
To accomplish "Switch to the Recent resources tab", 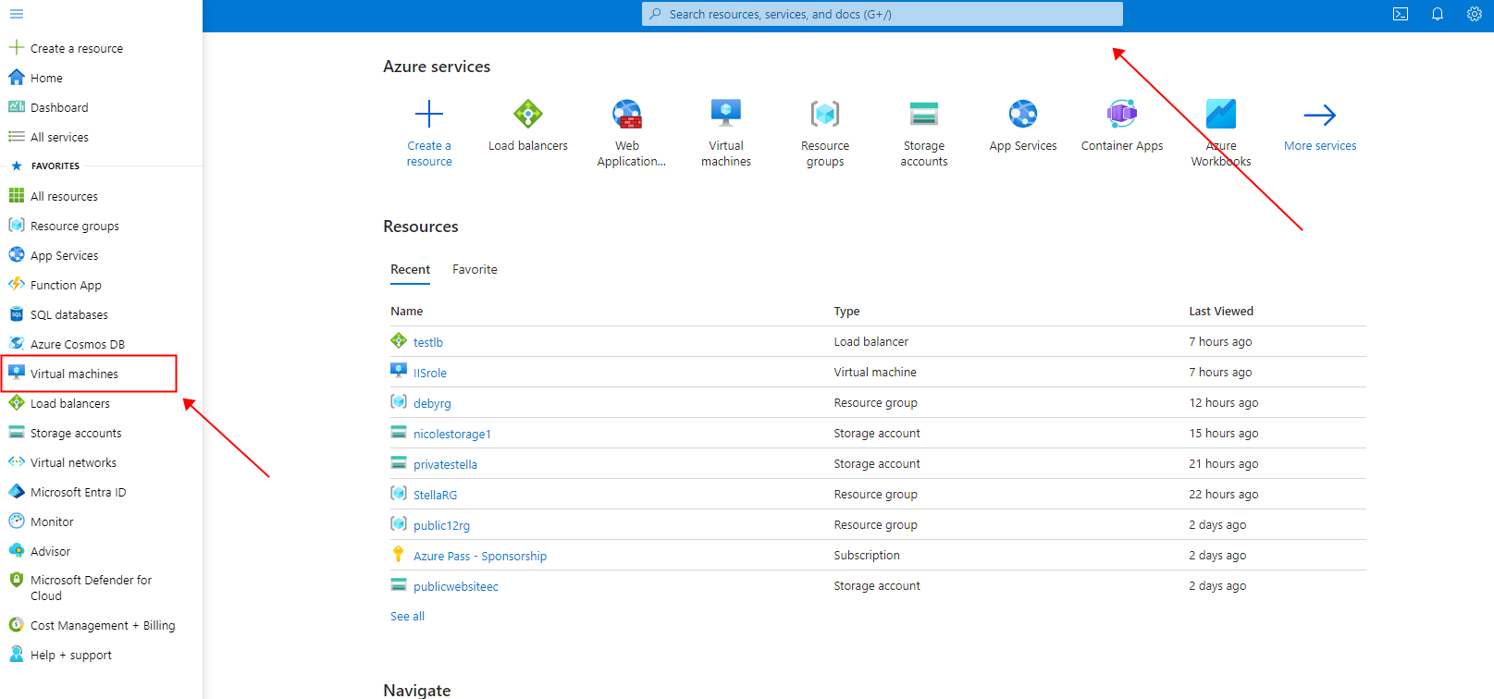I will coord(410,270).
